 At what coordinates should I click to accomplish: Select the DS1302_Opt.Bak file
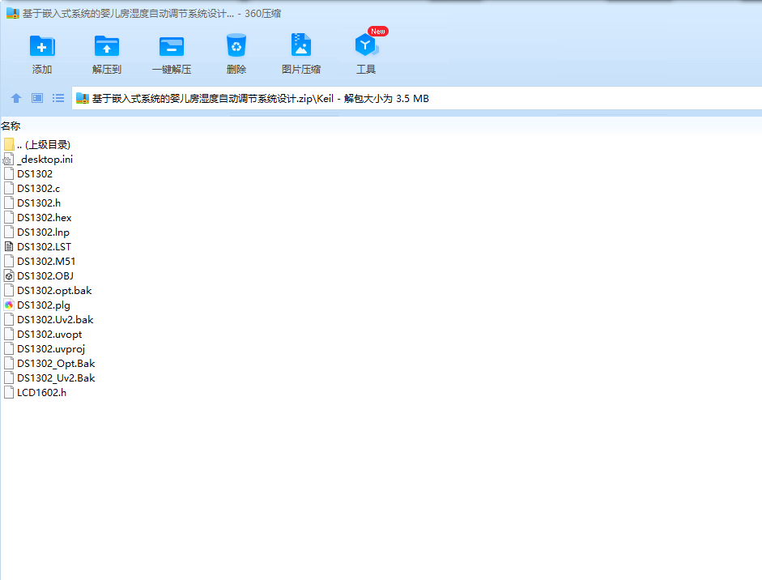56,363
